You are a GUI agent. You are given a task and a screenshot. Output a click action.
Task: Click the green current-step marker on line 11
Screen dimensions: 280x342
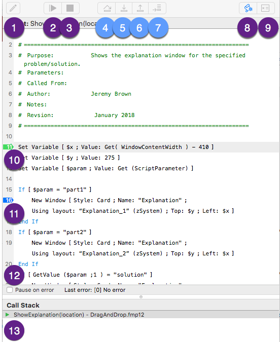pyautogui.click(x=8, y=147)
